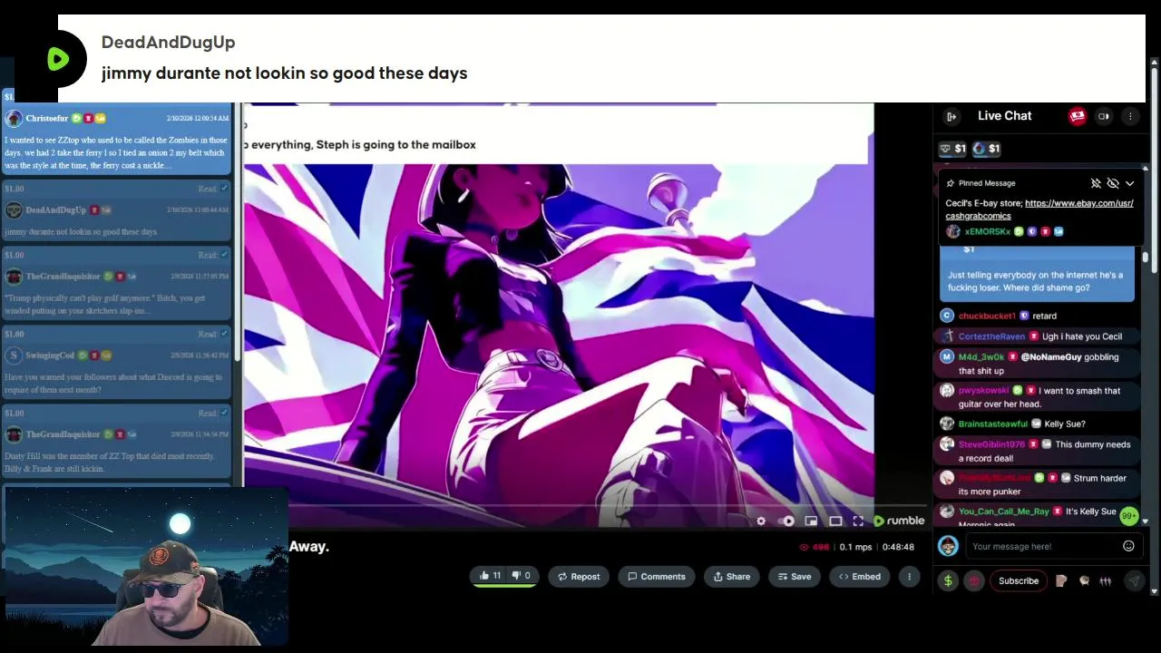Viewport: 1161px width, 653px height.
Task: Send the chat message arrow
Action: point(1133,581)
